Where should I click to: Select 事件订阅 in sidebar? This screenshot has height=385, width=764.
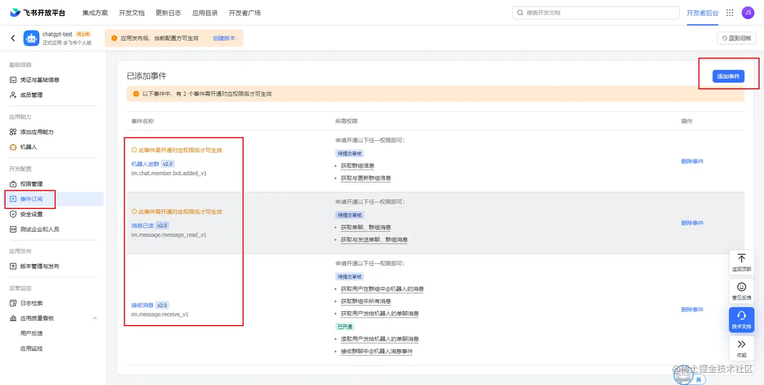point(31,199)
